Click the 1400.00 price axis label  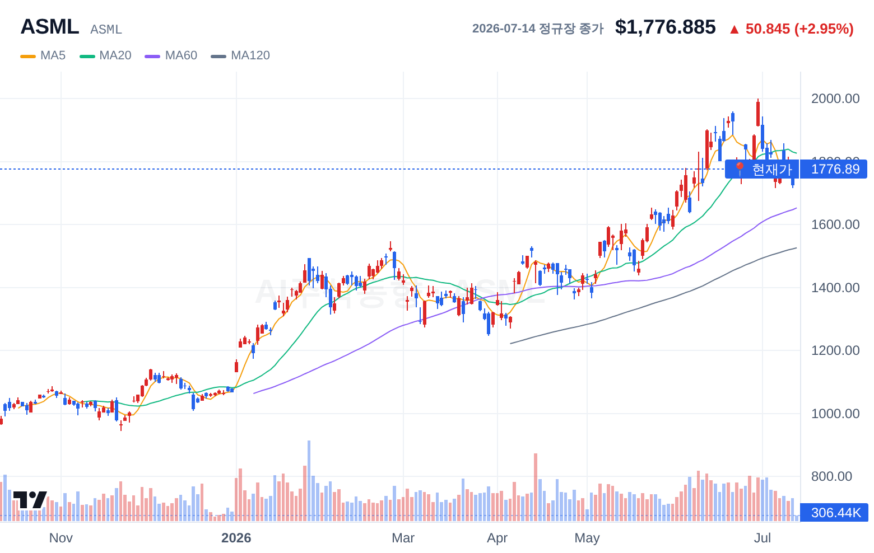tap(835, 288)
